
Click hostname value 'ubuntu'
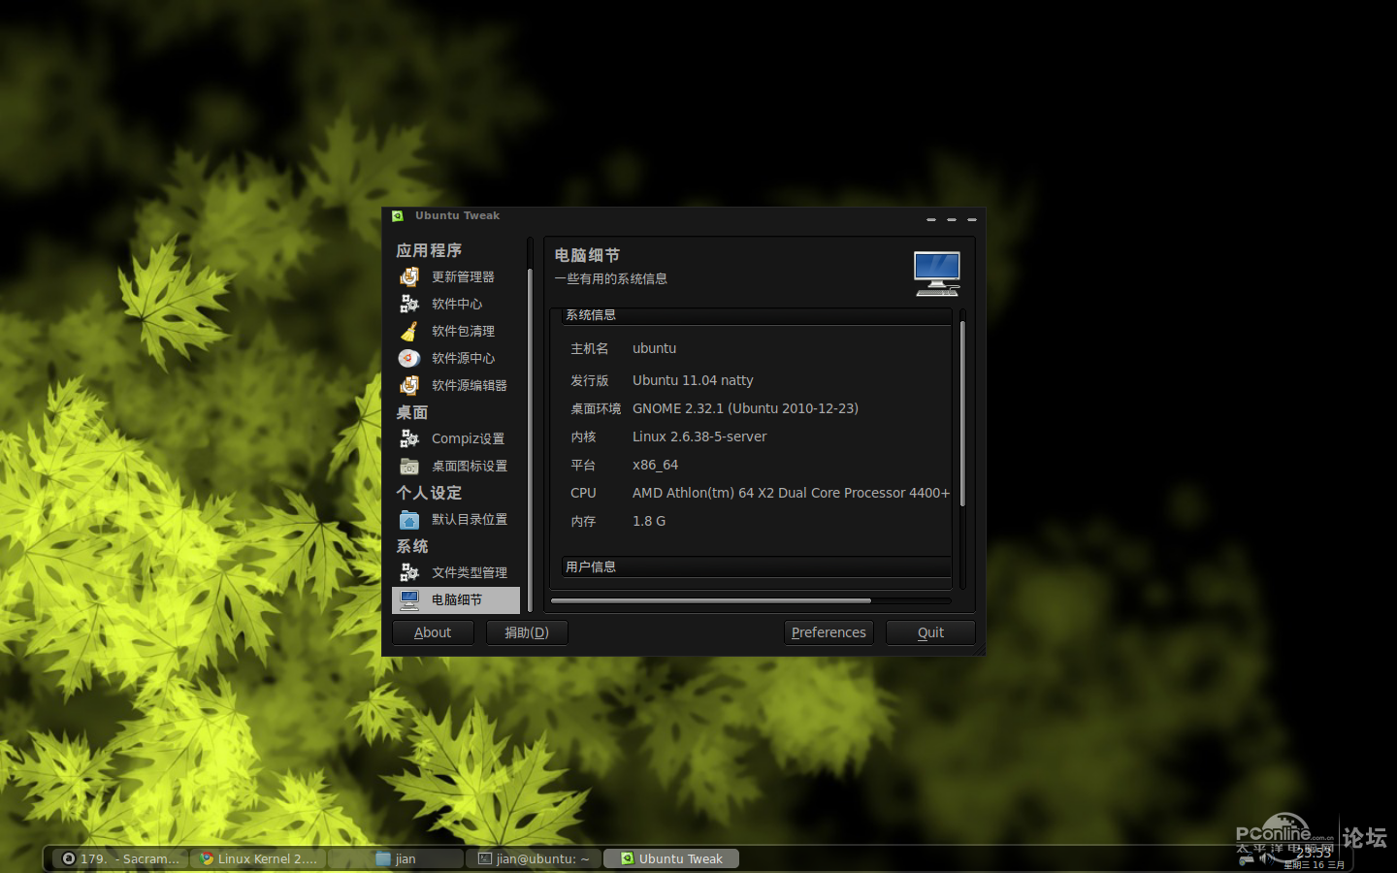[x=655, y=348]
